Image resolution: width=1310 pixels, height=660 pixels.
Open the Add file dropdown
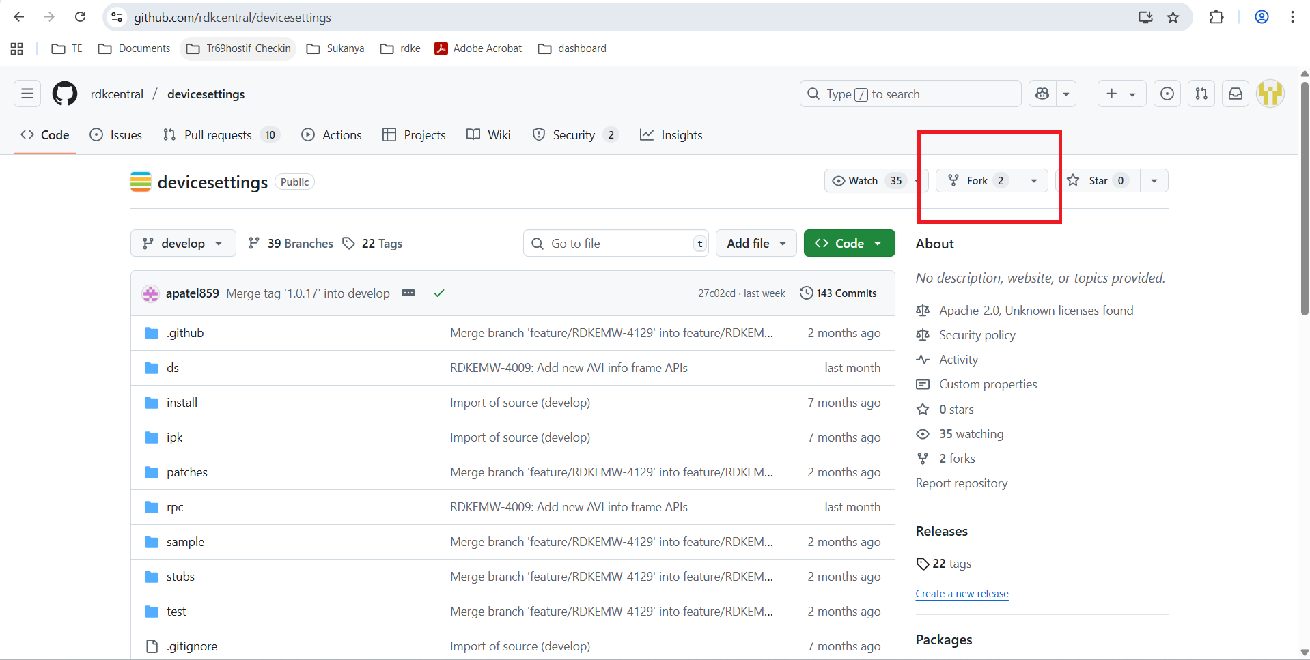click(755, 243)
